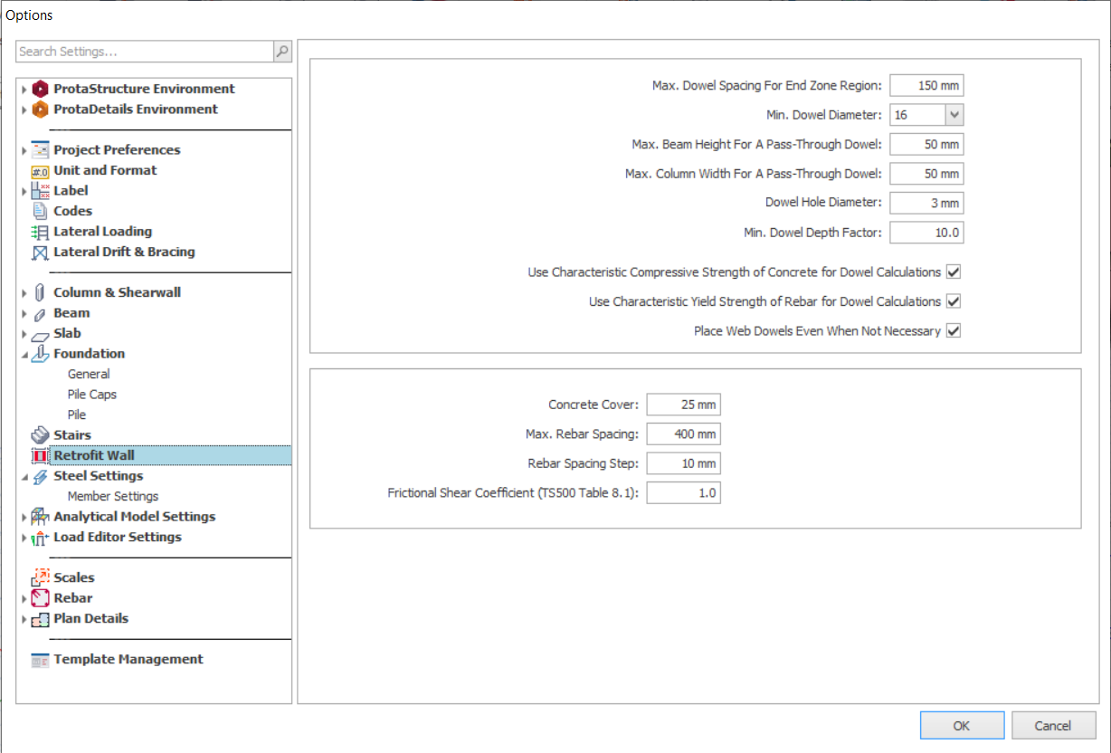Uncheck characteristic yield strength of rebar
The height and width of the screenshot is (753, 1111).
coord(953,301)
